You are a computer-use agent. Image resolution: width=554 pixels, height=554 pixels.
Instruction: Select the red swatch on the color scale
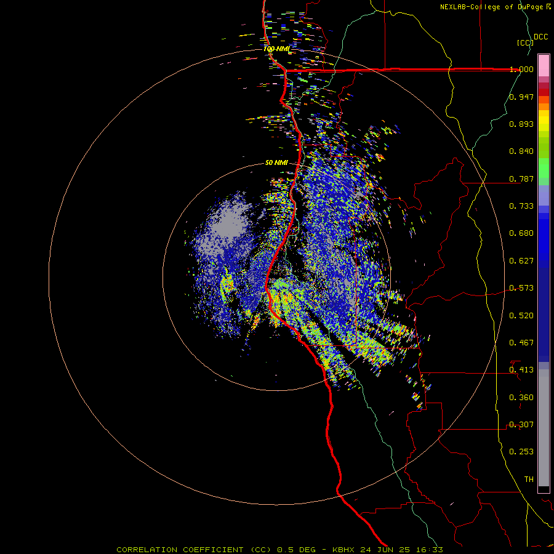pyautogui.click(x=544, y=92)
